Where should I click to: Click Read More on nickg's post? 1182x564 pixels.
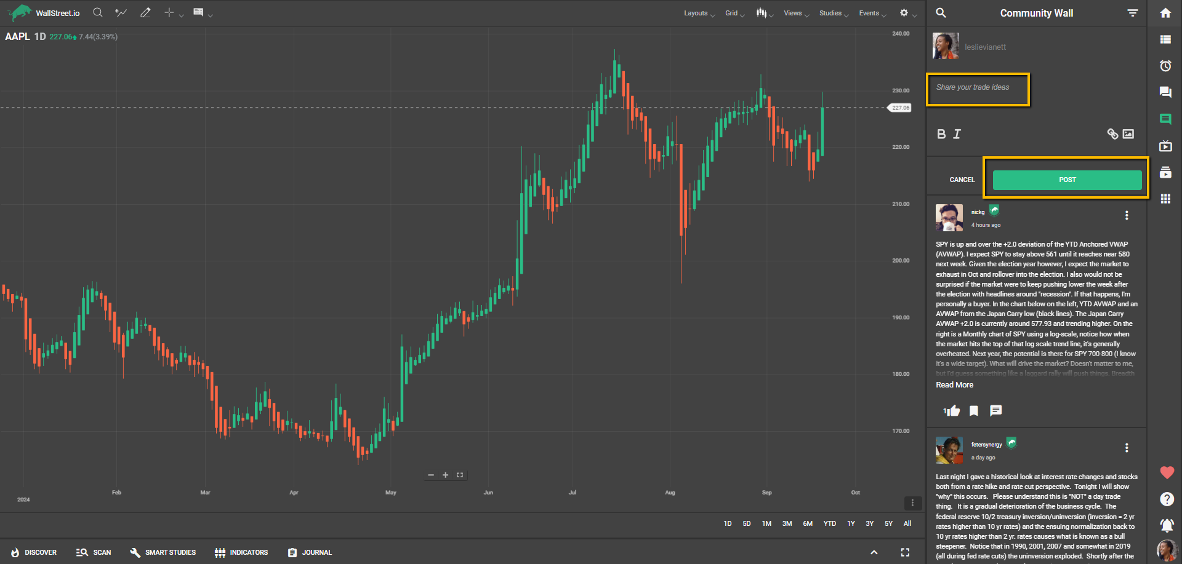954,385
